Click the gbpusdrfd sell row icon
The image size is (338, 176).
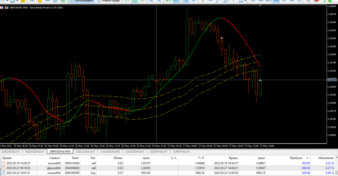click(4, 168)
